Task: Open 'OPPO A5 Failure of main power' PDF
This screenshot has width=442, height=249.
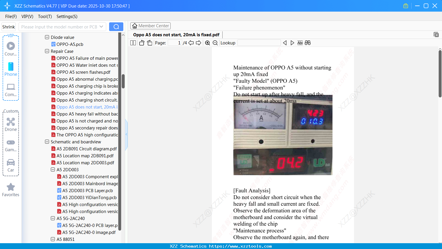Action: tap(85, 58)
